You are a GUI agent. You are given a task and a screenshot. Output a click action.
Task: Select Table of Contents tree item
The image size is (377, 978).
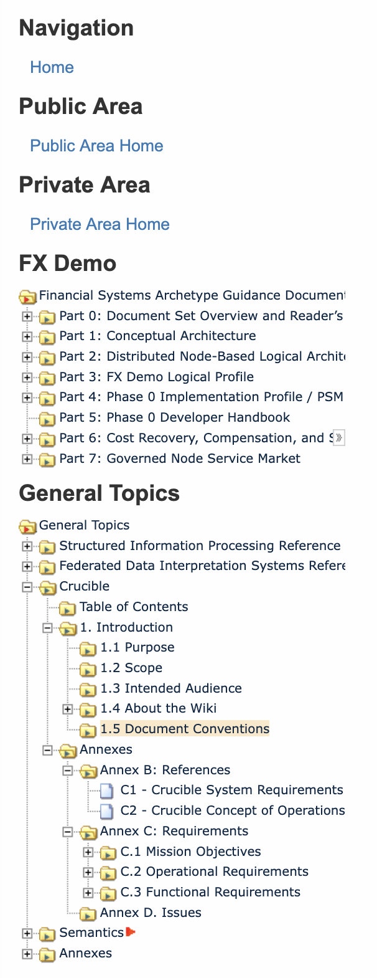(134, 607)
